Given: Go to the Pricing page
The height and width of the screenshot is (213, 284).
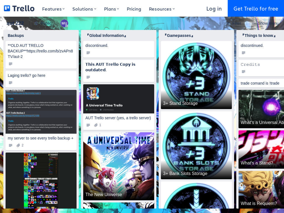Looking at the screenshot, I should [x=134, y=9].
